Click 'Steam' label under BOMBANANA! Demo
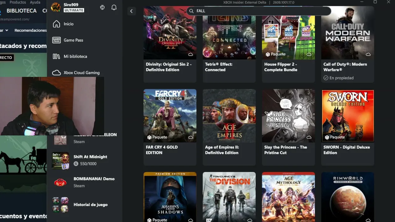The height and width of the screenshot is (222, 395). point(79,186)
